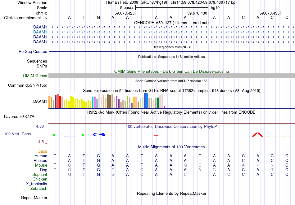Click the '-4.5' conservation scale value
The width and height of the screenshot is (295, 205).
tap(40, 142)
